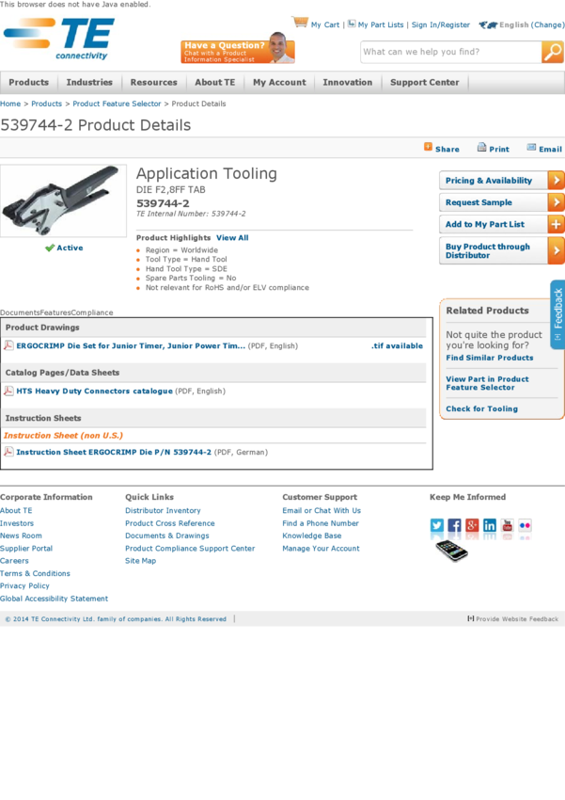Viewport: 565px width, 800px height.
Task: Click the Investors footer link
Action: [17, 523]
